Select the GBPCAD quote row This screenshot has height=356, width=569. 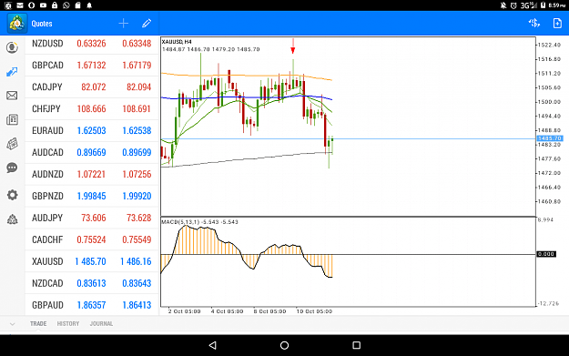point(92,66)
